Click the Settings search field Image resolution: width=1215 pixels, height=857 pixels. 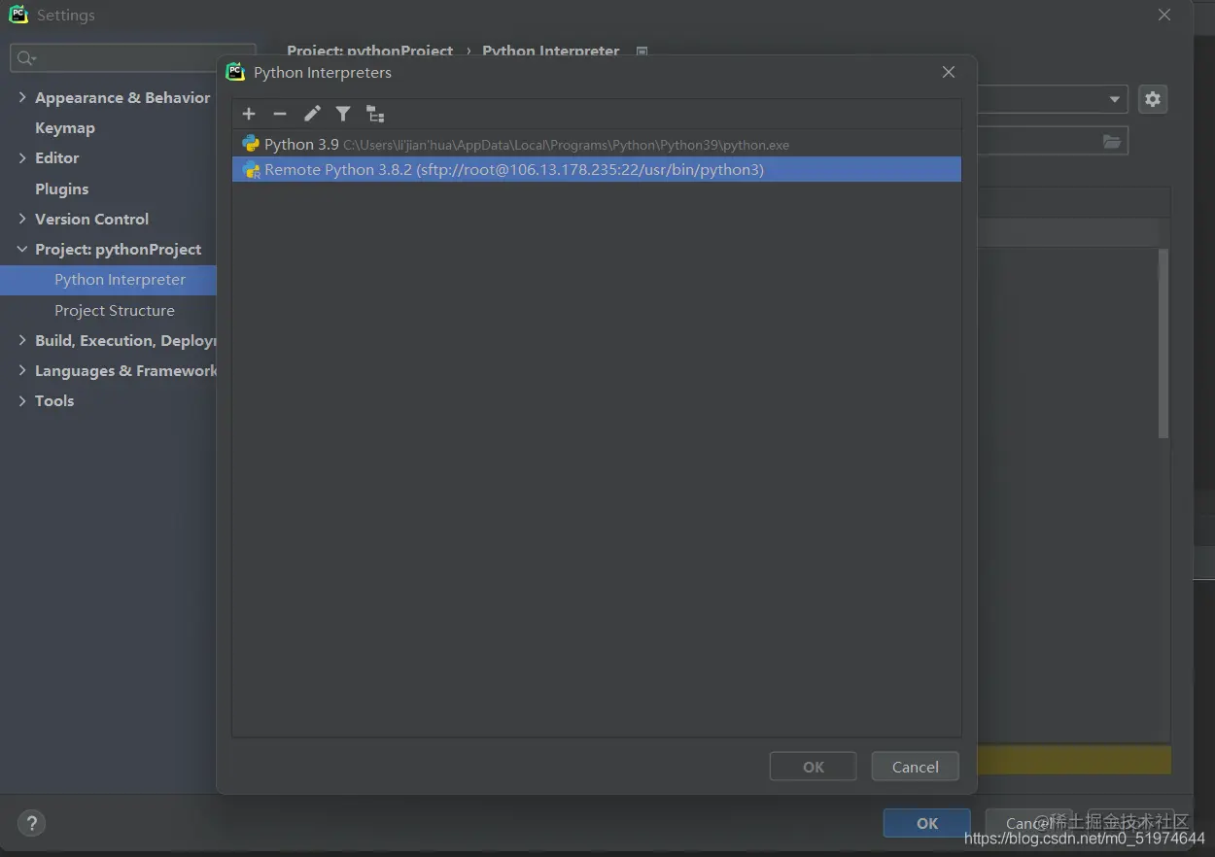tap(133, 58)
